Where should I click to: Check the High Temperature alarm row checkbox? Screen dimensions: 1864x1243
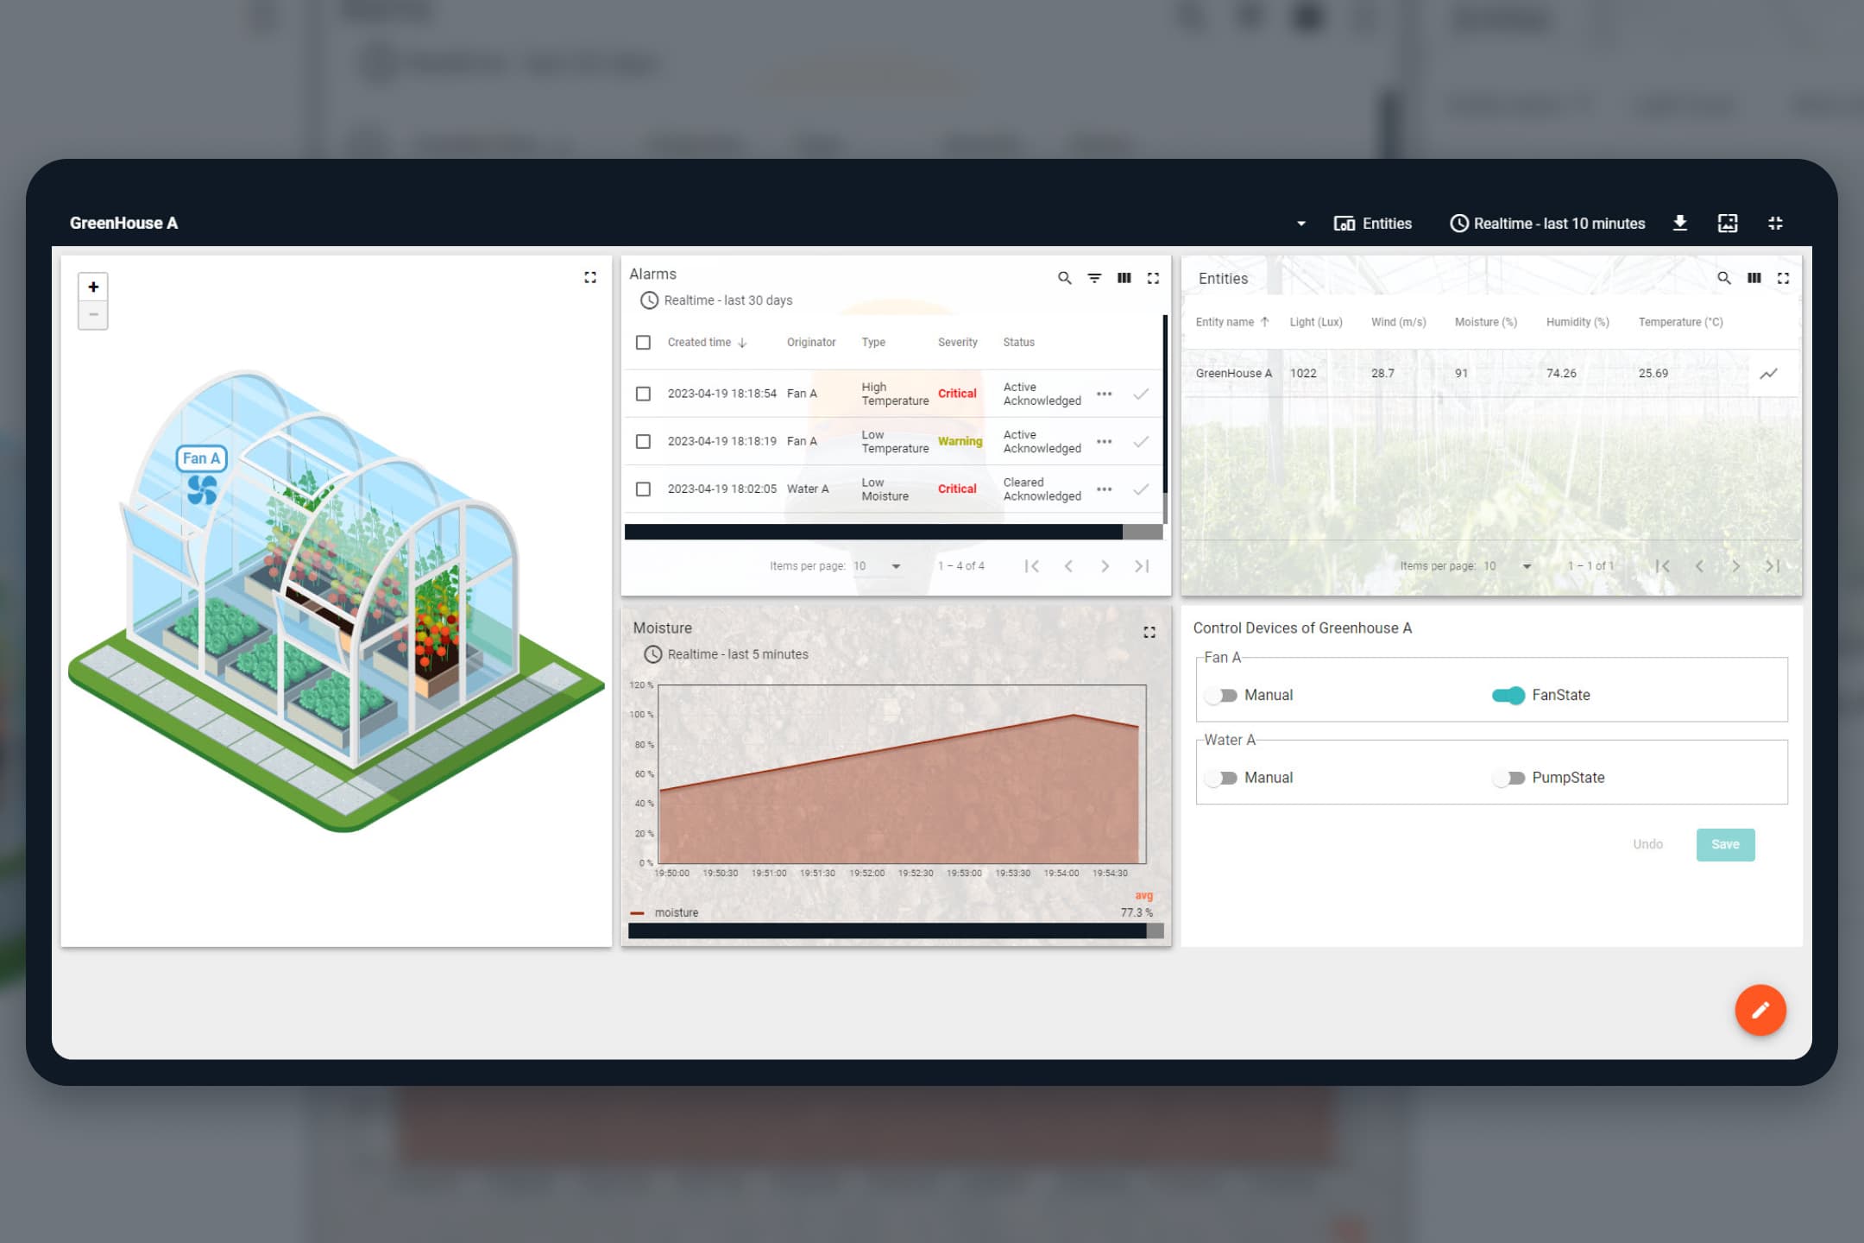(x=643, y=394)
